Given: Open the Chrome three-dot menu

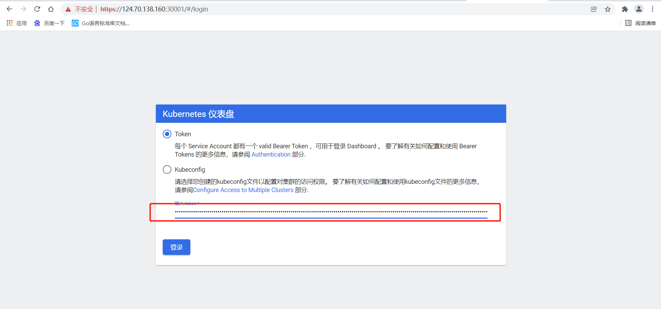Looking at the screenshot, I should (652, 9).
